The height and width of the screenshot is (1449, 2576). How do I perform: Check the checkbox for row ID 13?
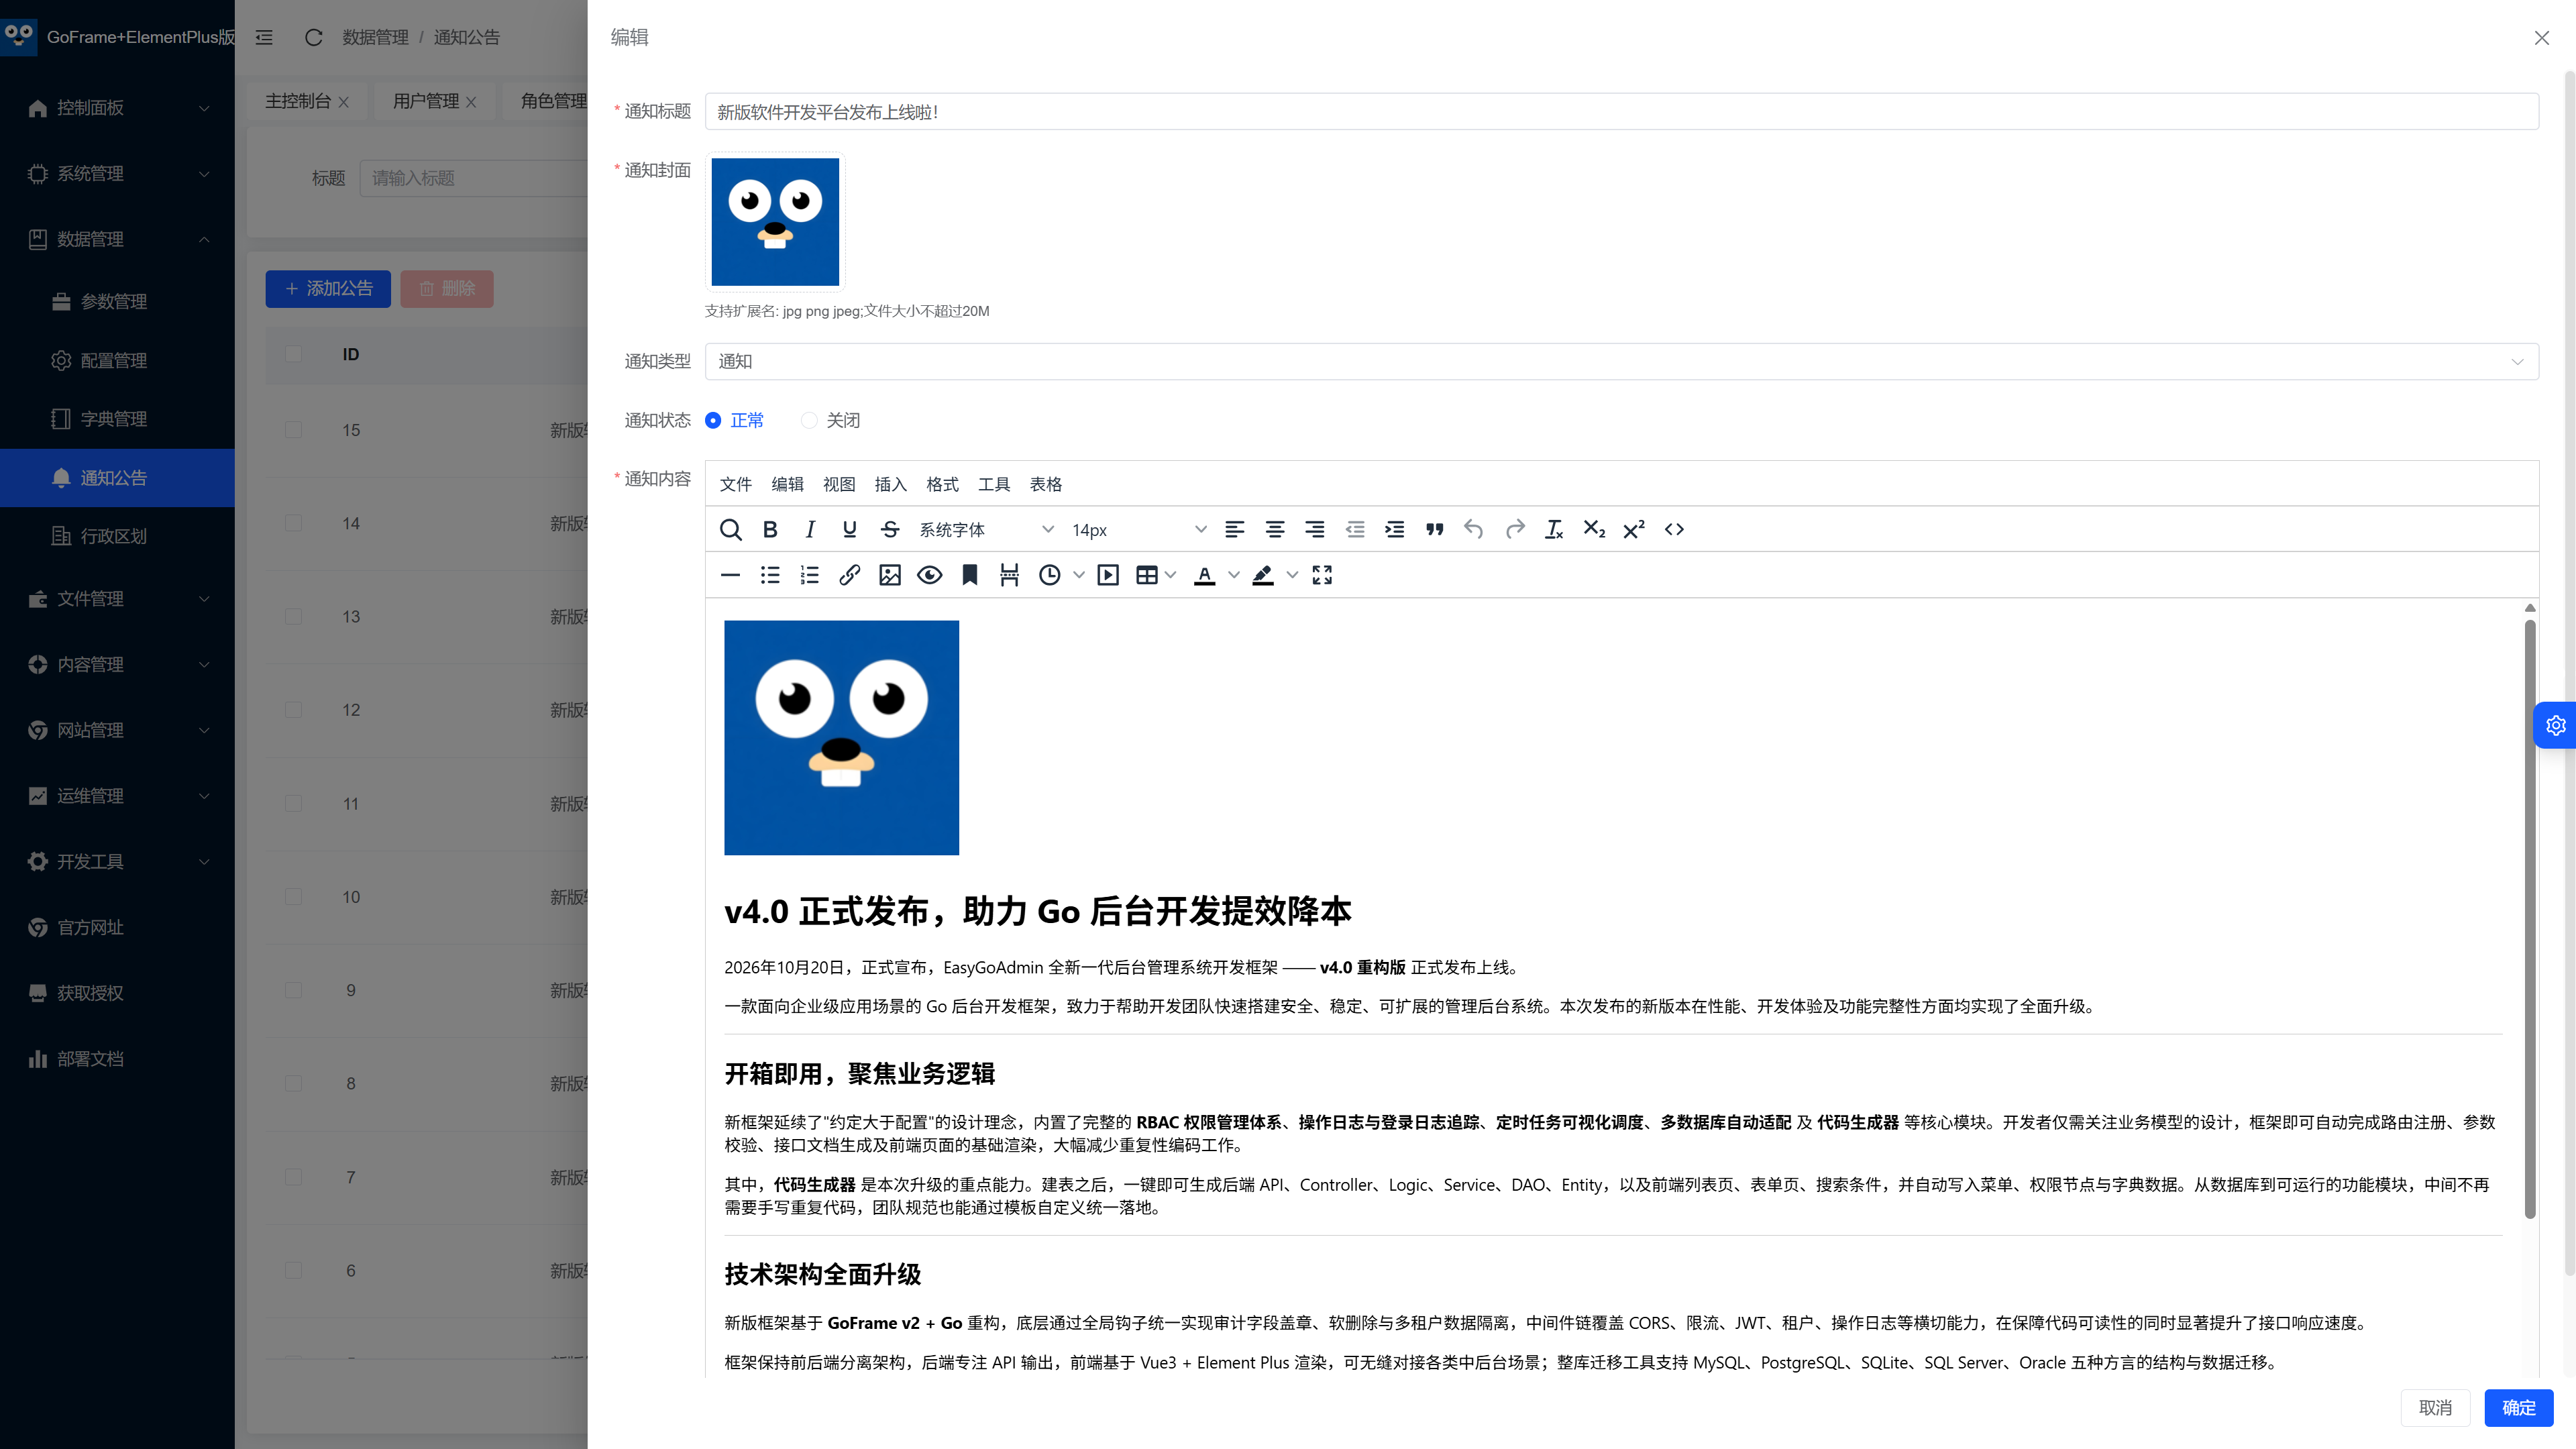click(x=293, y=617)
